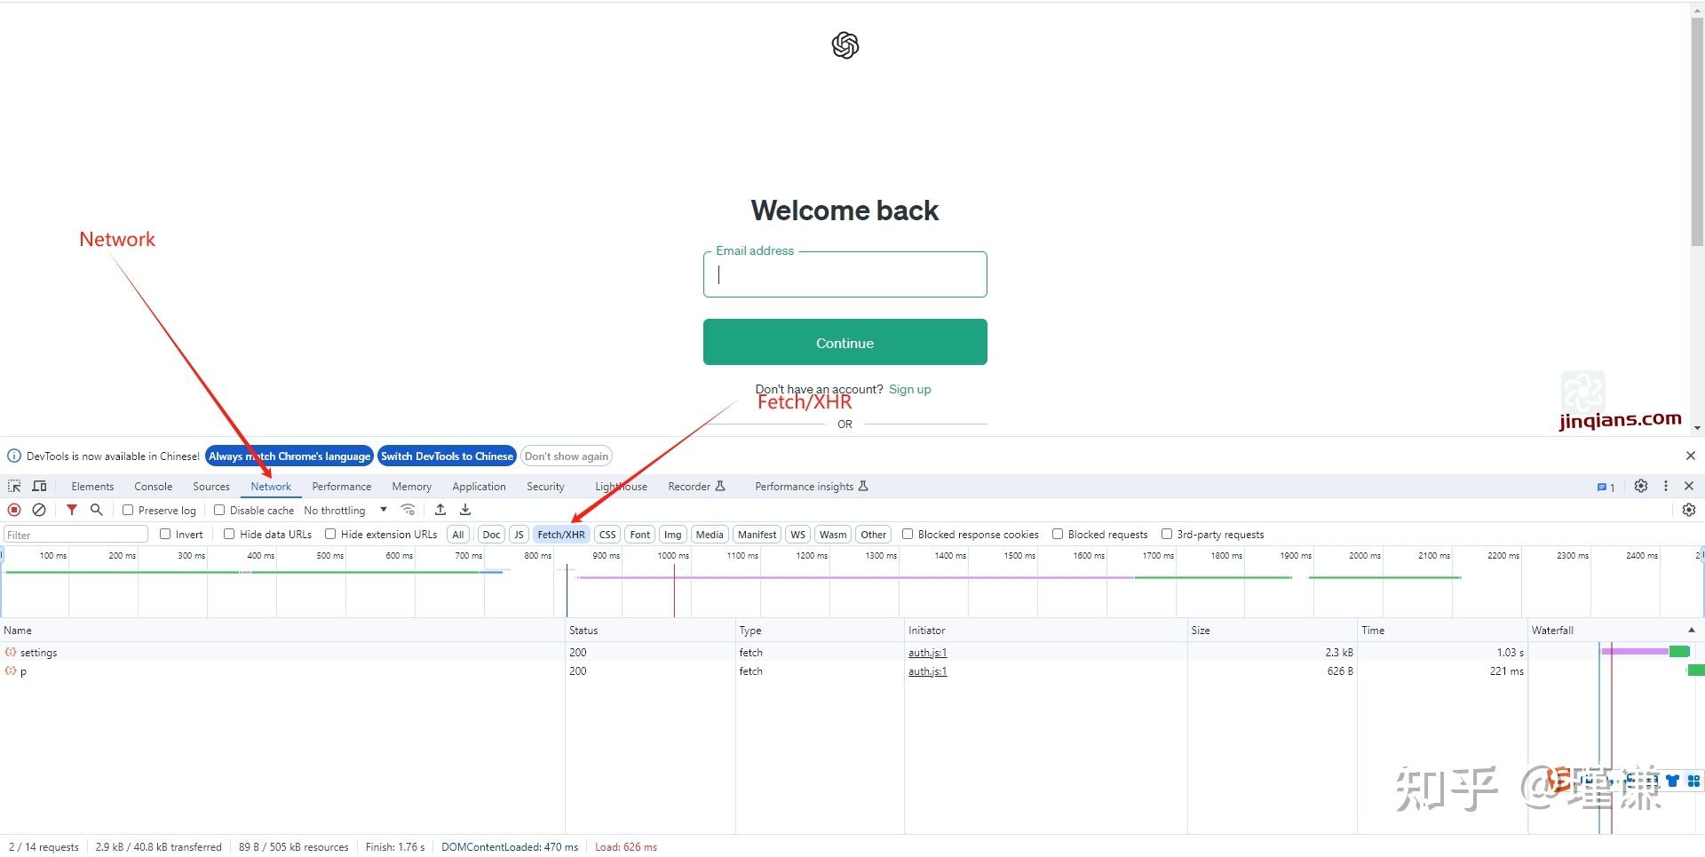Select the inspect element tool
Image resolution: width=1705 pixels, height=857 pixels.
tap(13, 486)
